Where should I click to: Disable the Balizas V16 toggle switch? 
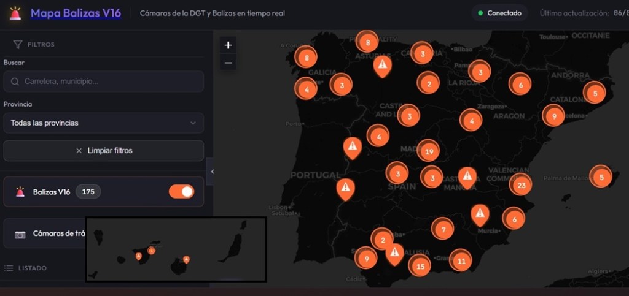(181, 192)
